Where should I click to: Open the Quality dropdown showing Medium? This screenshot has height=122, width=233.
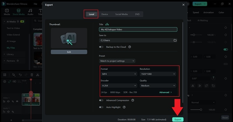(x=158, y=85)
